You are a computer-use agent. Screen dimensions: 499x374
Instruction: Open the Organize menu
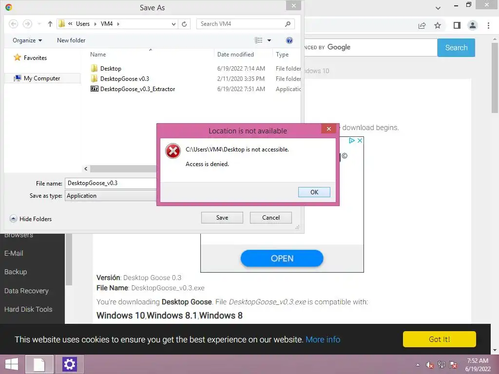27,40
